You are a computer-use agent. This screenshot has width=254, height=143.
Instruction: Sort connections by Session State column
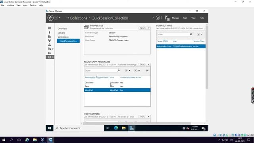tap(199, 41)
